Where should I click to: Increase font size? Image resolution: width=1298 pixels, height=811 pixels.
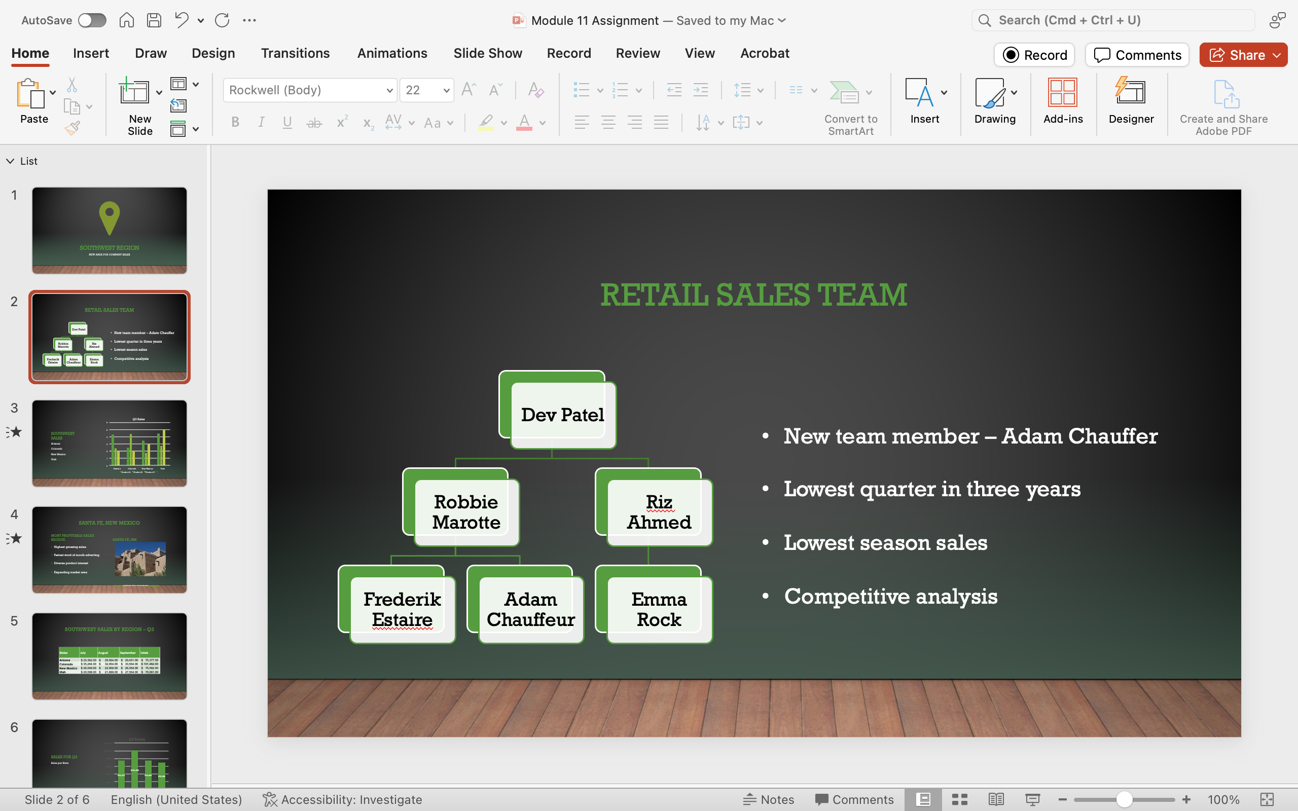tap(469, 90)
